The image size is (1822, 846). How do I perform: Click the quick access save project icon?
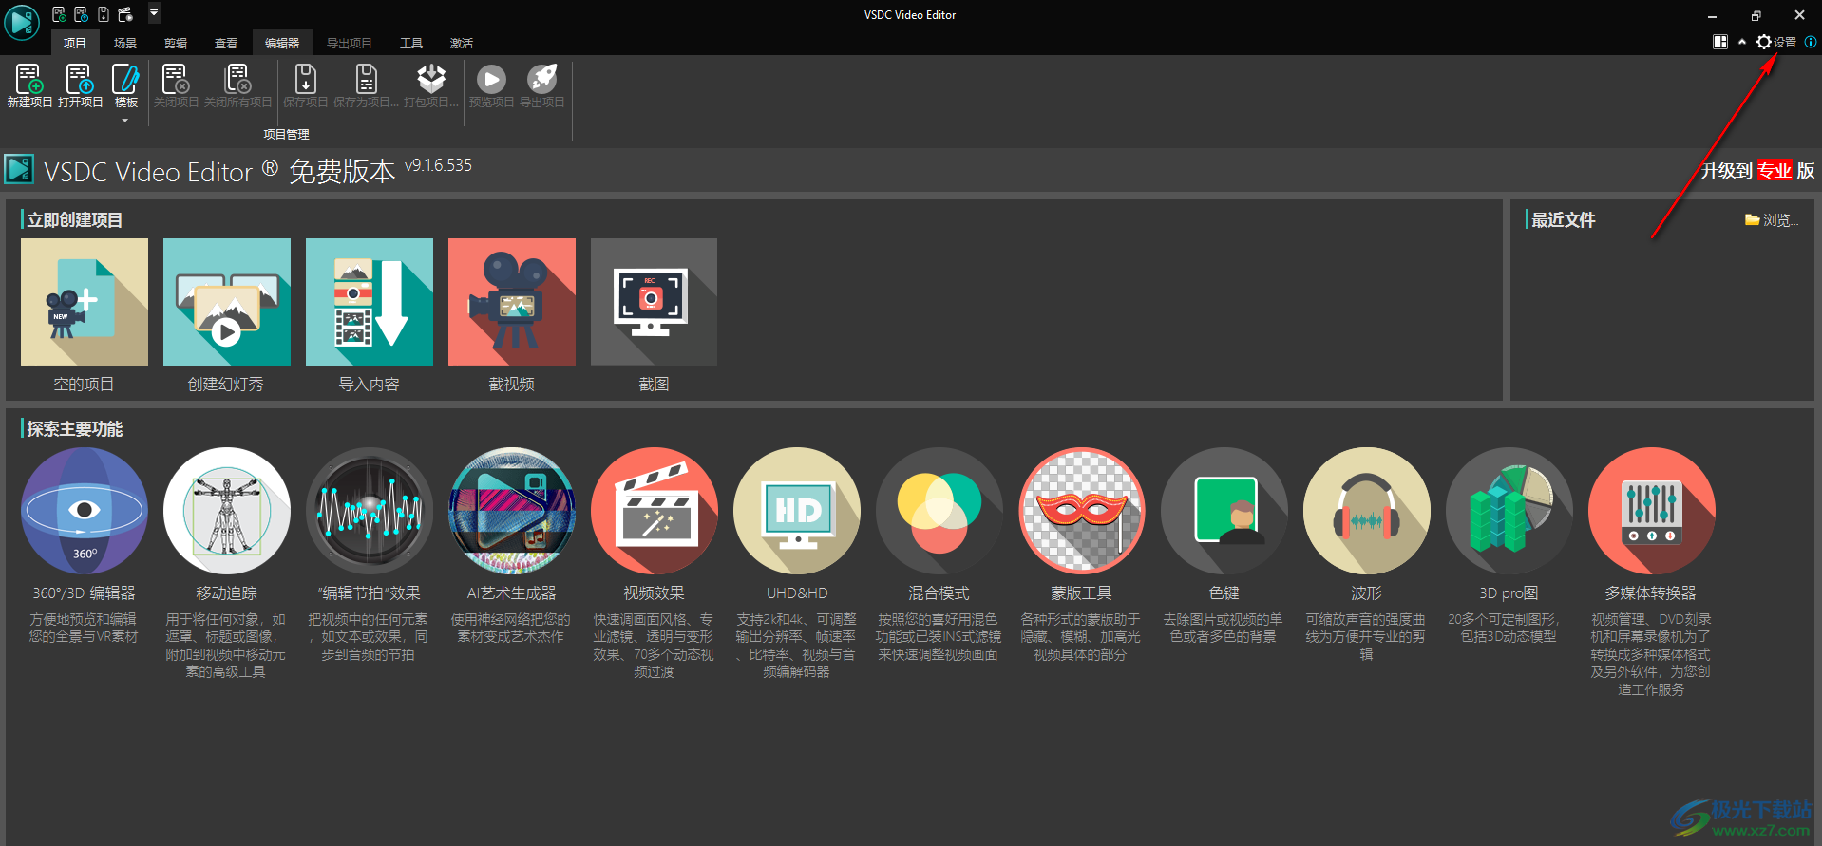(103, 14)
